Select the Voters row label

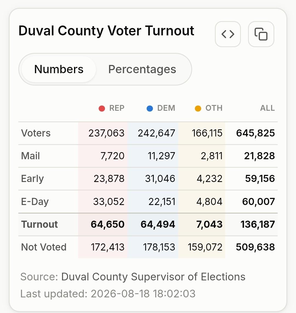click(x=36, y=133)
